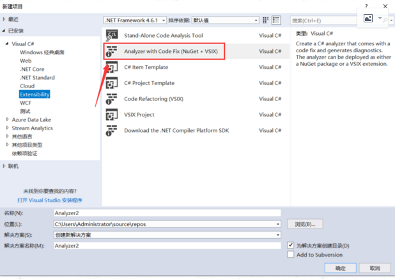
Task: Select Windows 经典桌面 category
Action: (x=42, y=52)
